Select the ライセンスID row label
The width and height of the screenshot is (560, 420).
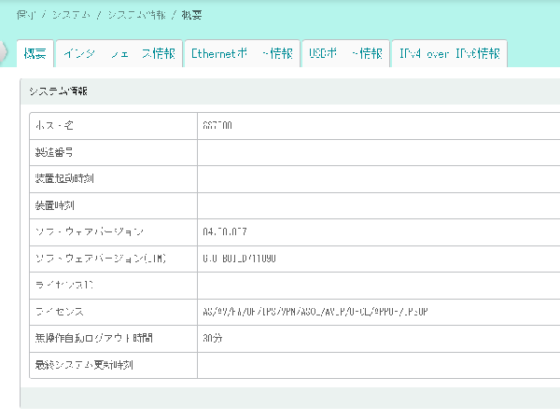[64, 285]
